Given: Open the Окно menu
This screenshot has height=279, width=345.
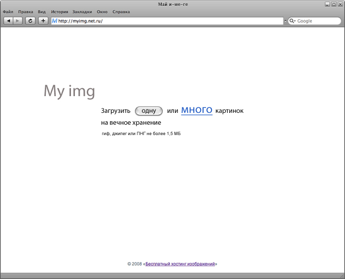Looking at the screenshot, I should pos(102,11).
